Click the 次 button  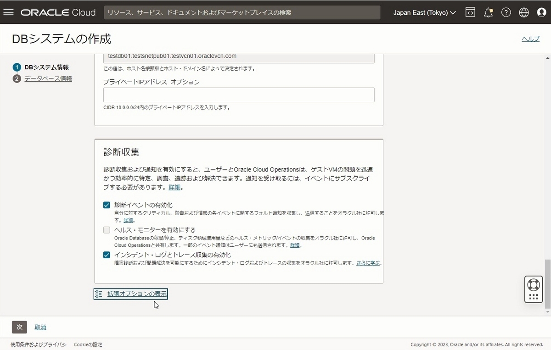coord(19,327)
